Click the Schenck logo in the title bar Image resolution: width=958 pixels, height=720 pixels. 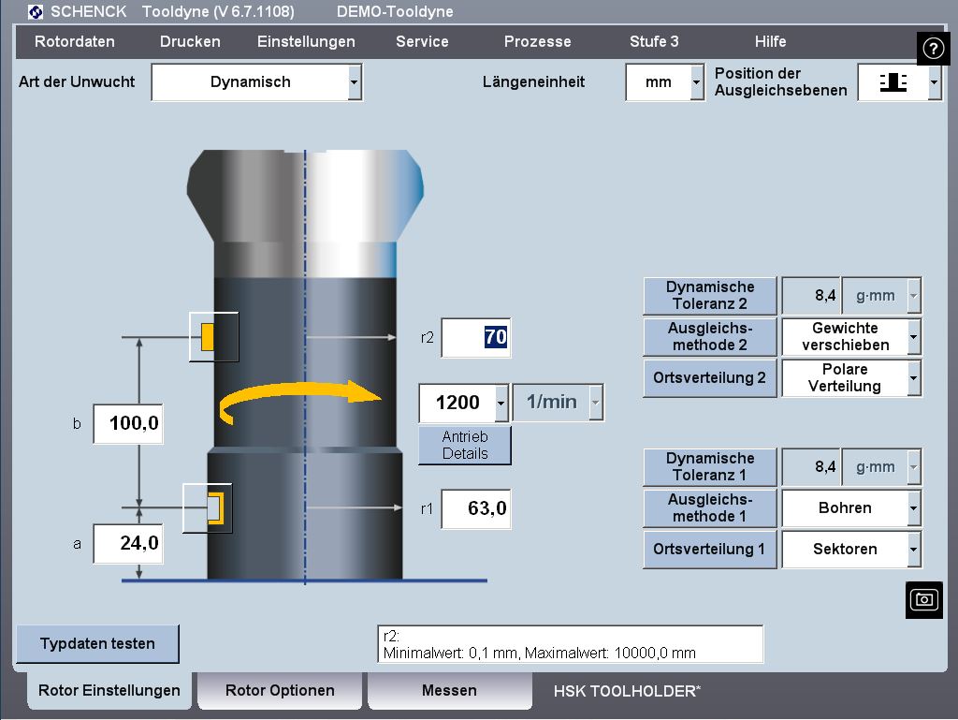36,11
